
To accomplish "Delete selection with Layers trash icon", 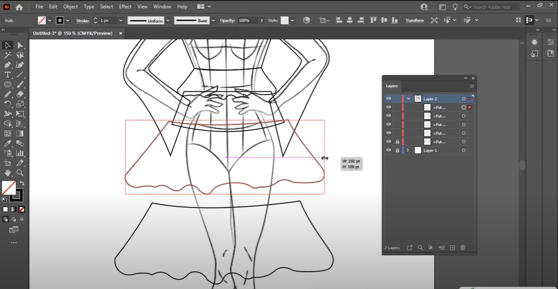I will point(463,248).
